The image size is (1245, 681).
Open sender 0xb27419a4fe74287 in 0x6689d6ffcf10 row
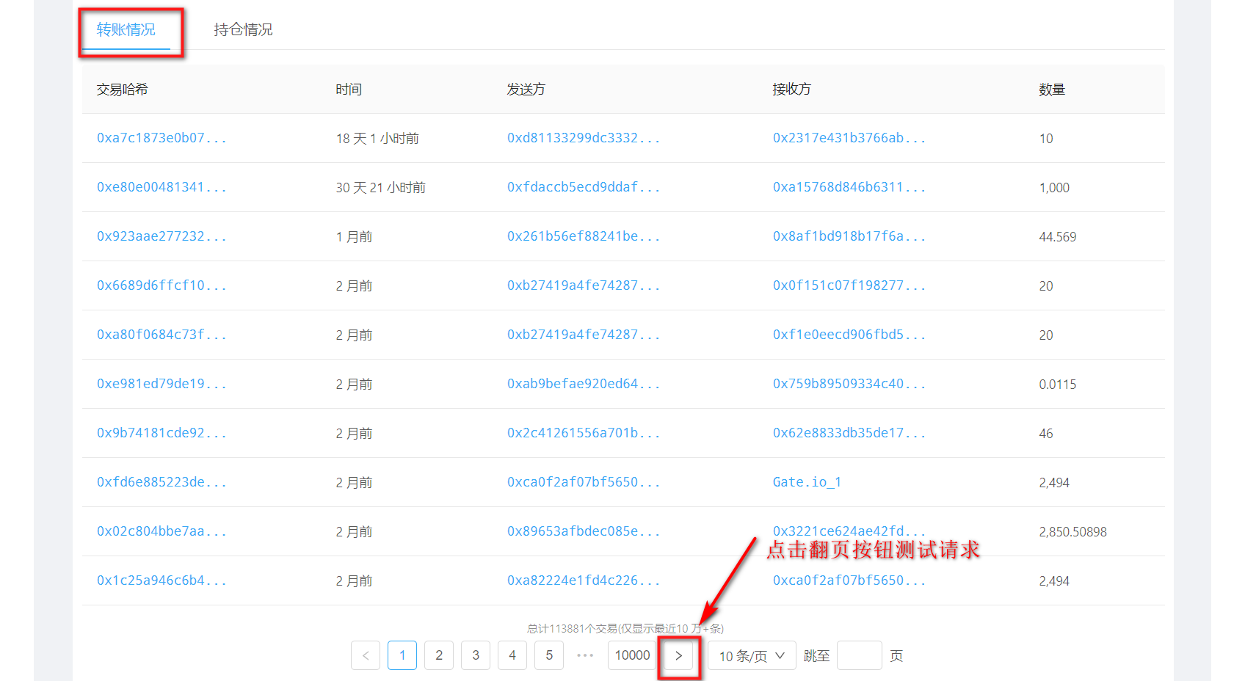tap(584, 285)
